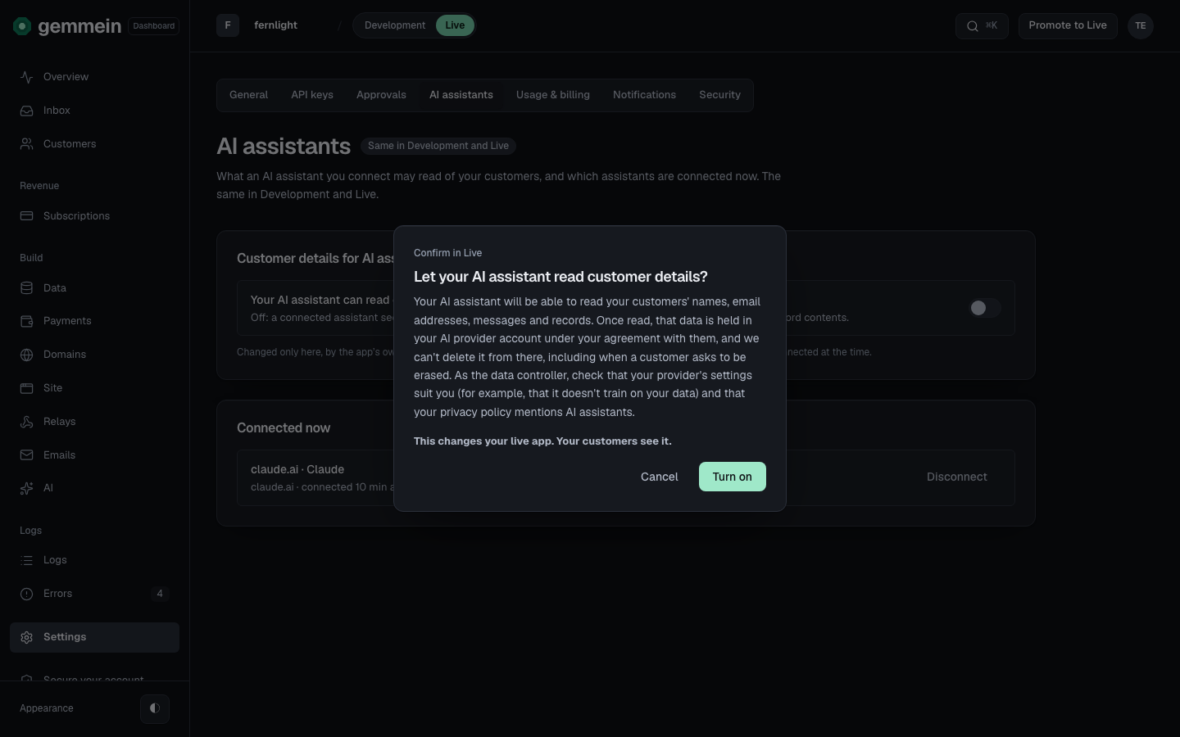
Task: Click the AI assistants page heading
Action: (284, 147)
